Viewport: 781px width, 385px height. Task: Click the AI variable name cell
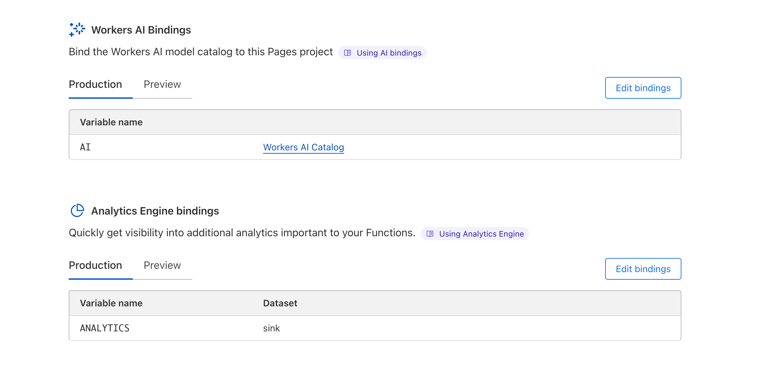click(x=85, y=147)
